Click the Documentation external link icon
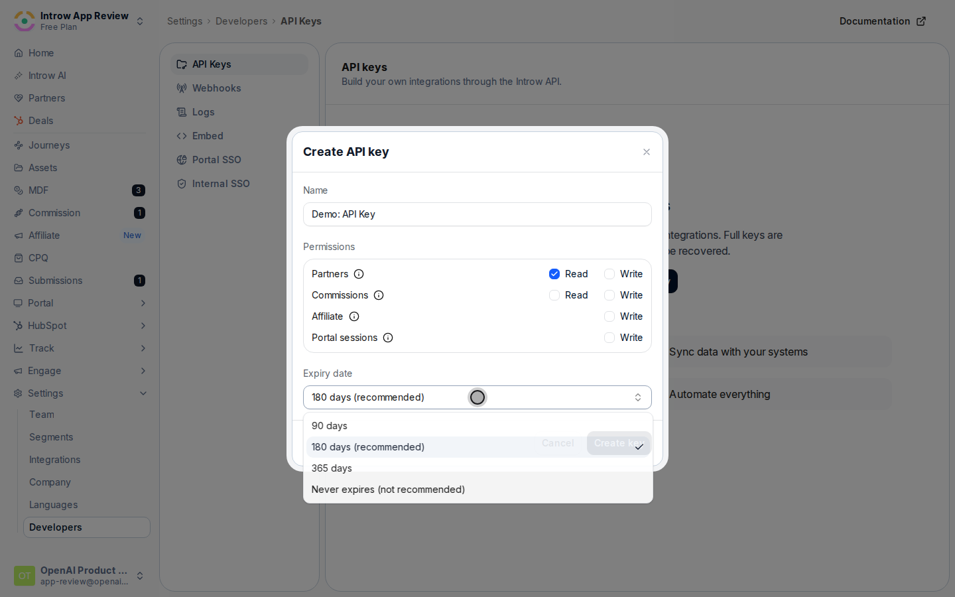The width and height of the screenshot is (955, 597). coord(921,21)
